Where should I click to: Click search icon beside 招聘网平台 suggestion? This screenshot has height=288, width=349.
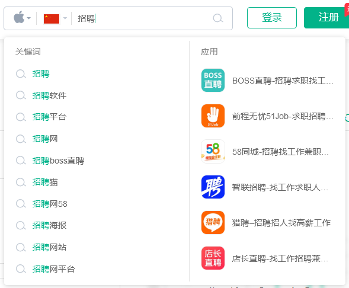21,269
